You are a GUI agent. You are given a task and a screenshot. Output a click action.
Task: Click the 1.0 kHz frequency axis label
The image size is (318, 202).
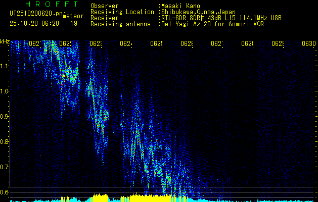click(4, 91)
